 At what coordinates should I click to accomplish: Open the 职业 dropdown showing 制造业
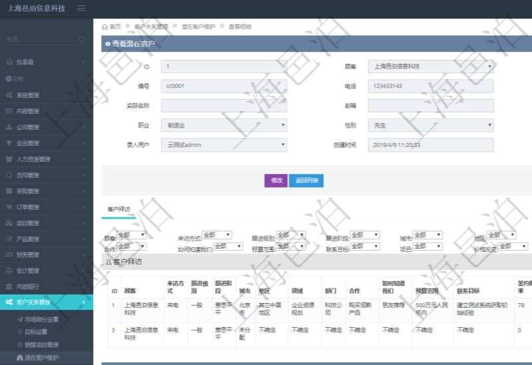pos(223,125)
